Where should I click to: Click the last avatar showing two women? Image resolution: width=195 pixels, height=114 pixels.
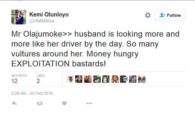142,79
